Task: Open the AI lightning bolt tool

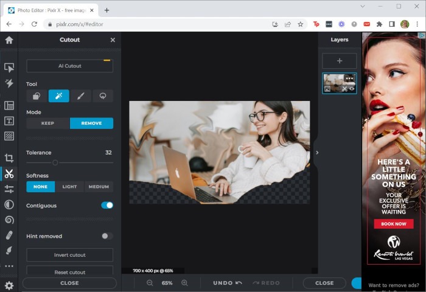Action: tap(9, 83)
